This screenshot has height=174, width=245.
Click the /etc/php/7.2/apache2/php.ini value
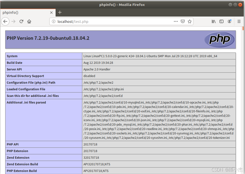(x=104, y=89)
